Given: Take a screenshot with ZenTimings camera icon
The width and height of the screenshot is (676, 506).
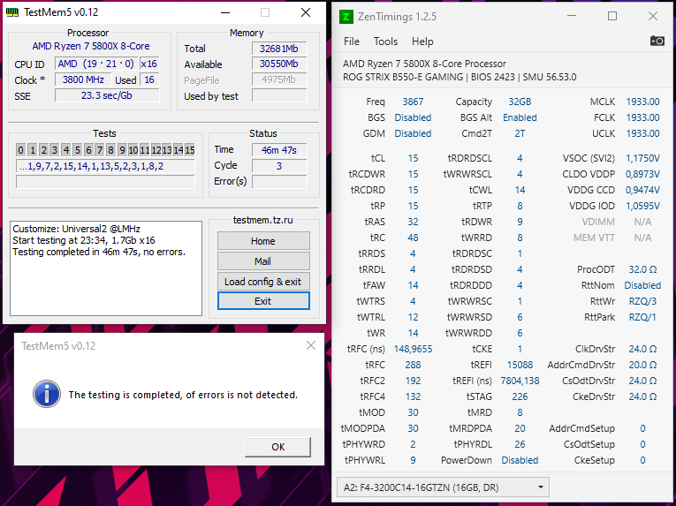Looking at the screenshot, I should click(657, 41).
